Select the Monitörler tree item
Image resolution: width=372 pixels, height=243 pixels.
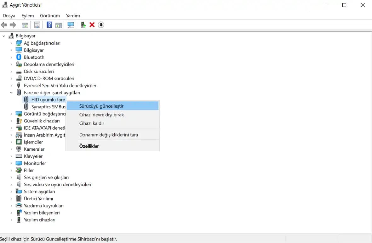[35, 163]
